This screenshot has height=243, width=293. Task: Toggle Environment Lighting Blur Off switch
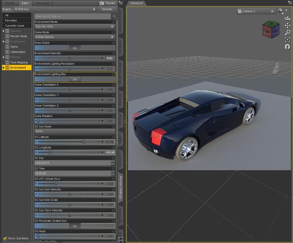[75, 80]
